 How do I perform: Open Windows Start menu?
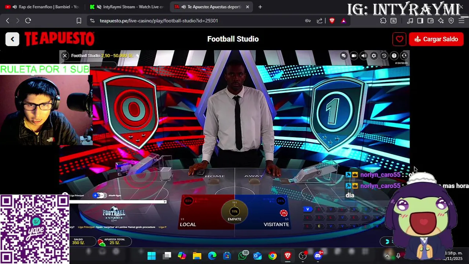tap(152, 256)
